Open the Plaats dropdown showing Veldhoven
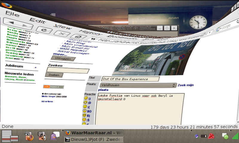 (139, 85)
